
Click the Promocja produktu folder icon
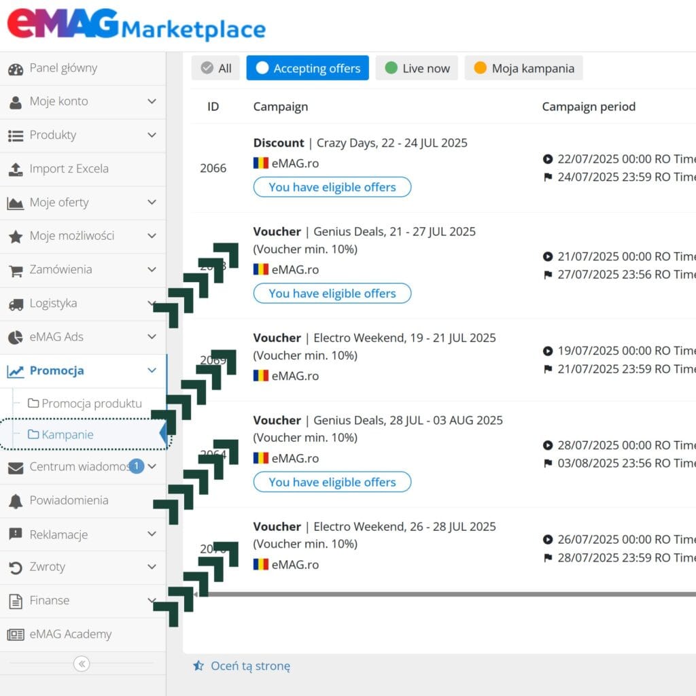(x=33, y=403)
